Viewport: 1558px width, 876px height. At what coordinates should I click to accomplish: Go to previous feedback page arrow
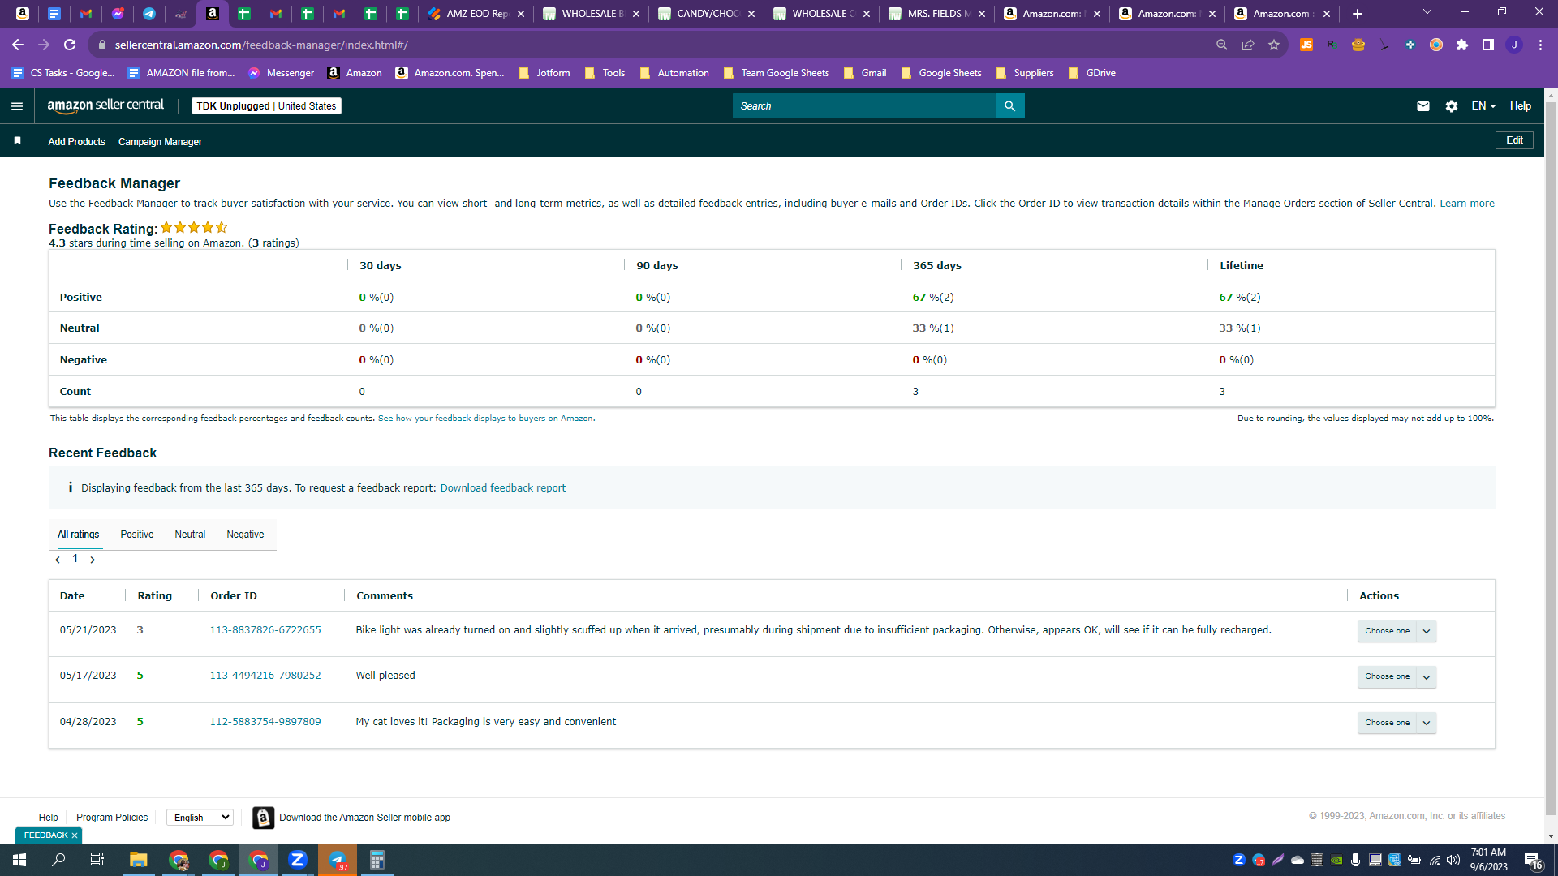click(58, 560)
